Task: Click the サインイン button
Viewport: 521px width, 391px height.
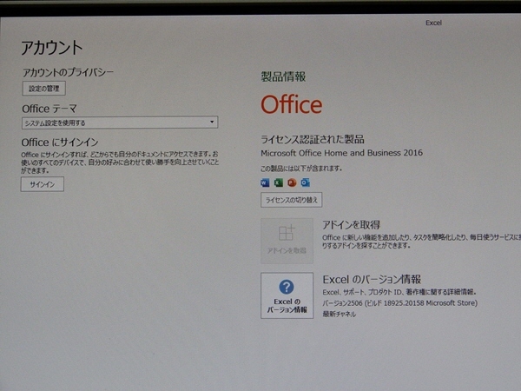Action: coord(43,184)
